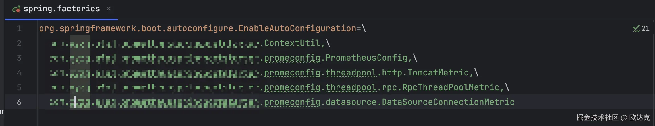Click the underlined promeconfig word on line 3
655x126 pixels.
tap(292, 58)
